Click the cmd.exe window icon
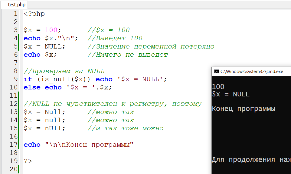This screenshot has height=174, width=291. tap(216, 72)
